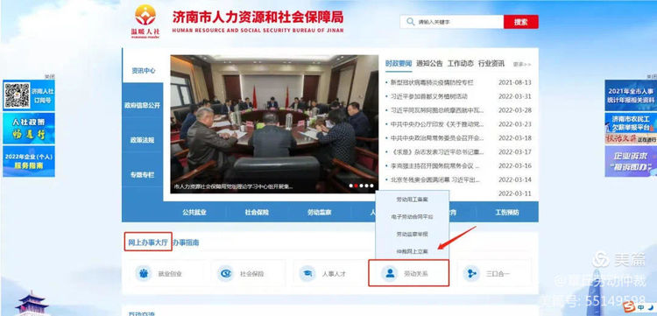Image resolution: width=657 pixels, height=316 pixels.
Task: Select 仲裁网上立案 in the dropdown
Action: tap(413, 251)
